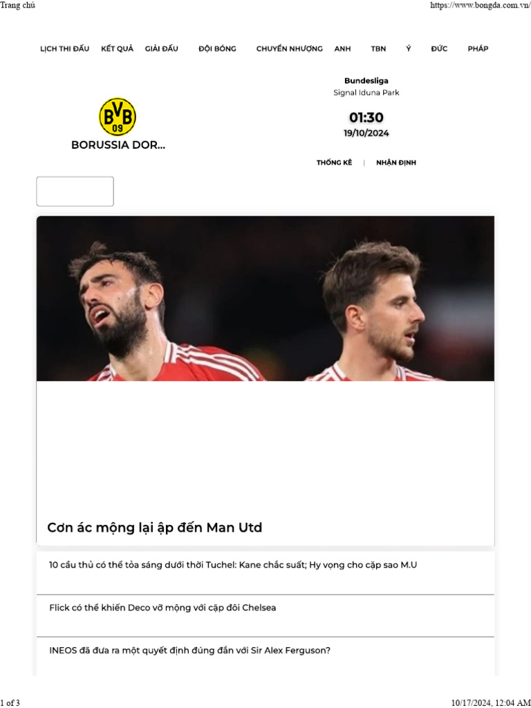Screen dimensions: 531x708
Task: Open article about 10 players under Tuchel
Action: point(232,565)
